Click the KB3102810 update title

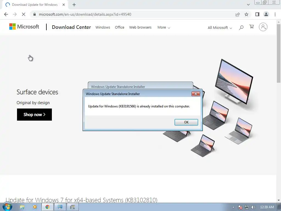tap(82, 200)
